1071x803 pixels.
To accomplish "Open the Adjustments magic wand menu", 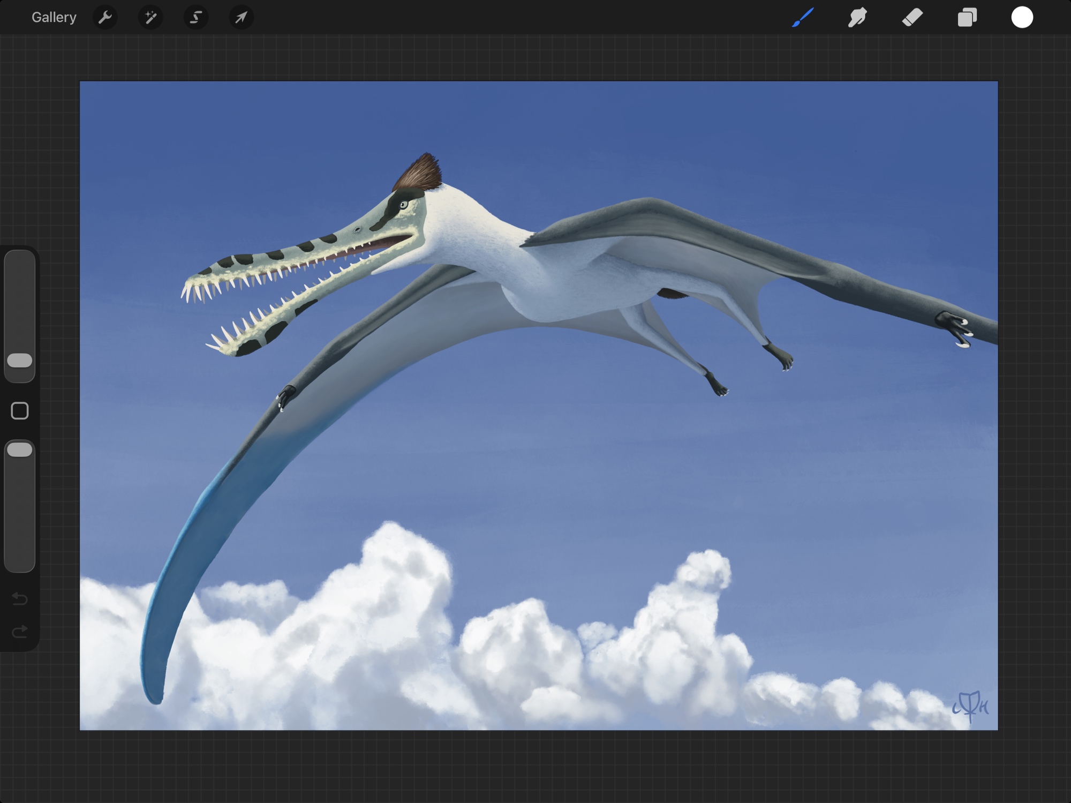I will coord(150,18).
